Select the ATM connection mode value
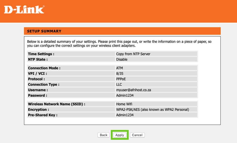Image resolution: width=237 pixels, height=143 pixels. 119,68
